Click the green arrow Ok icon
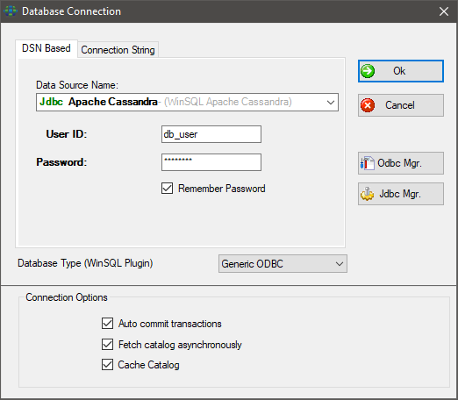The width and height of the screenshot is (458, 400). (x=368, y=71)
